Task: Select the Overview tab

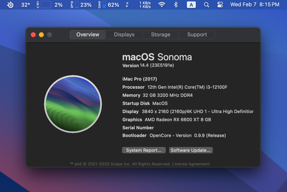Action: [x=88, y=35]
